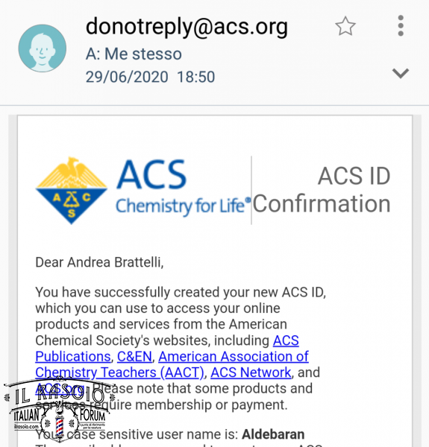The height and width of the screenshot is (447, 429).
Task: Open the ACS Publications link
Action: pyautogui.click(x=167, y=349)
